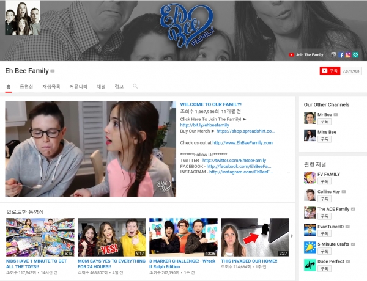Open the instagram.com/EhBeeF... link
Viewport: 367px width, 281px height.
click(241, 172)
